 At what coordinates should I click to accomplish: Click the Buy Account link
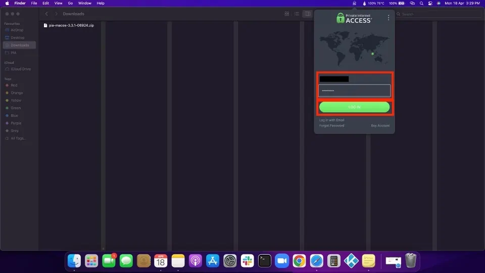380,126
